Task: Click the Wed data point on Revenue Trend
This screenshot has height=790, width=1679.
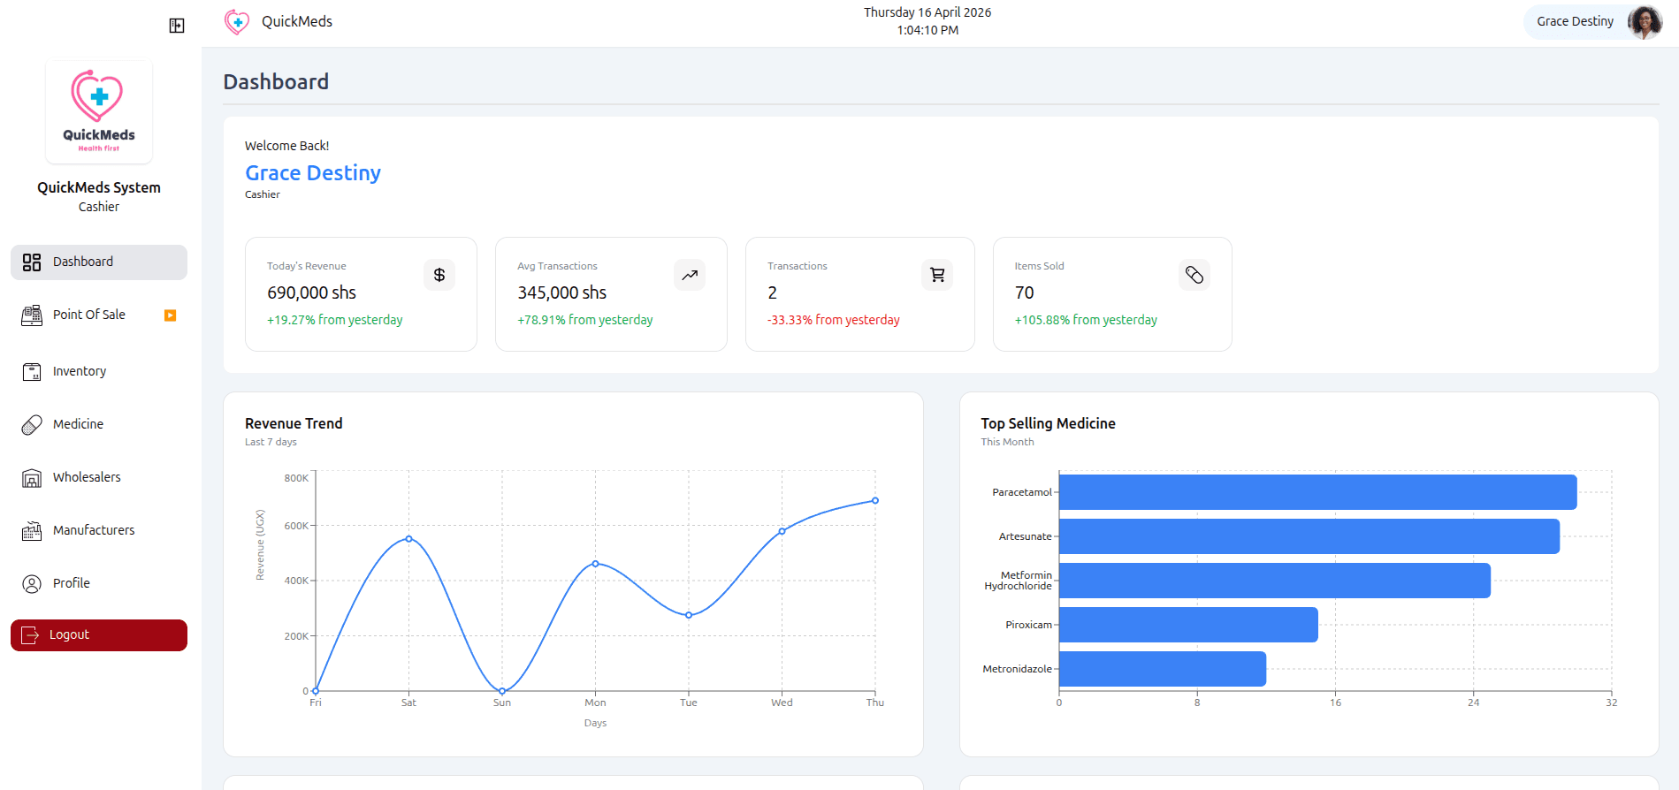Action: click(x=782, y=531)
